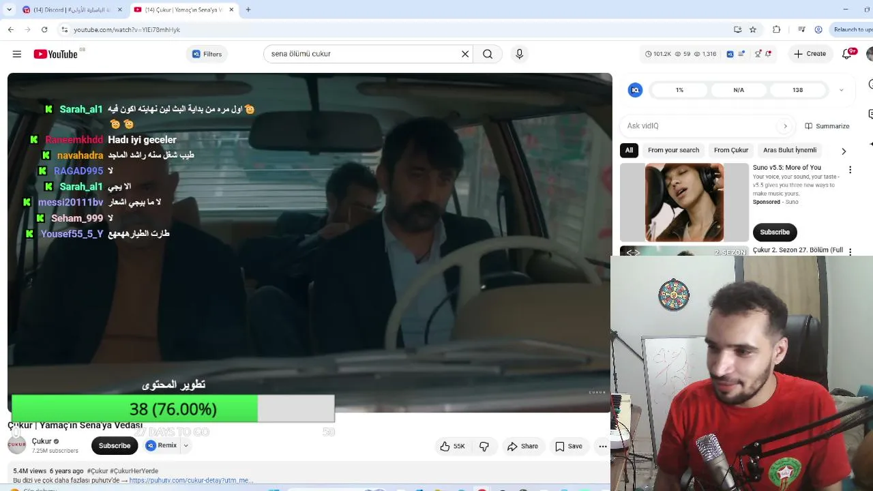Subscribe to the Çukur channel
The image size is (873, 491).
pos(115,446)
